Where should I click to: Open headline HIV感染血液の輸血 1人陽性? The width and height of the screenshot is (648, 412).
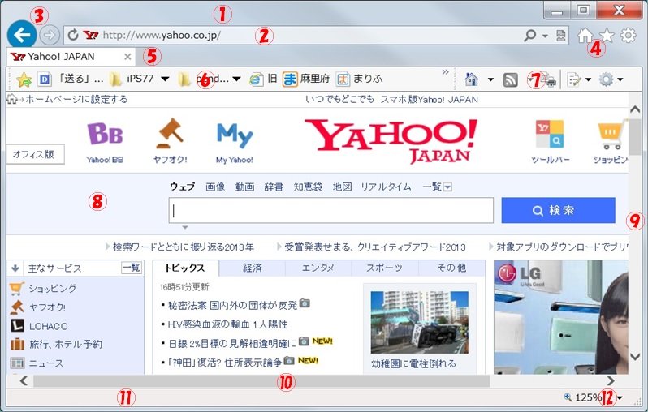[x=227, y=324]
